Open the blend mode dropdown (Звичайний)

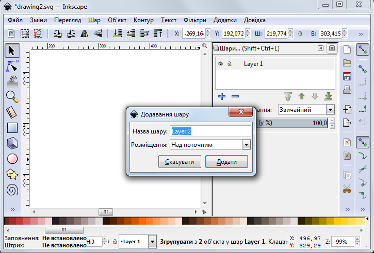(330, 110)
